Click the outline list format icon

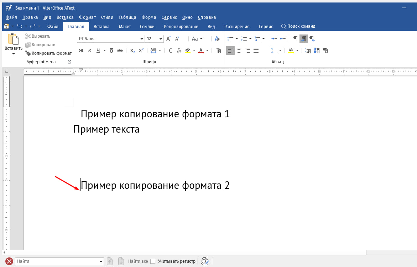coord(257,39)
